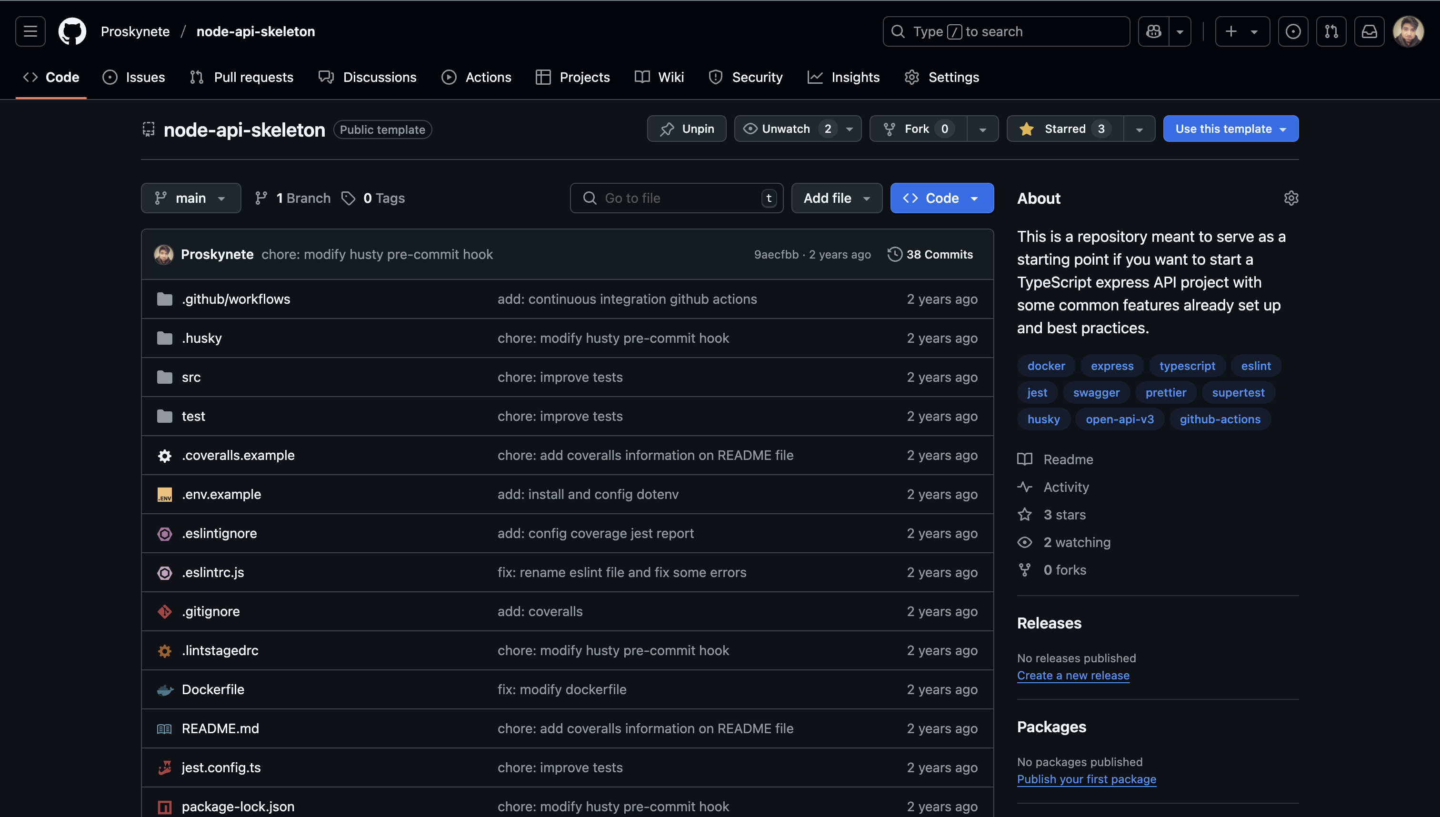
Task: Click the src folder icon
Action: pyautogui.click(x=164, y=377)
